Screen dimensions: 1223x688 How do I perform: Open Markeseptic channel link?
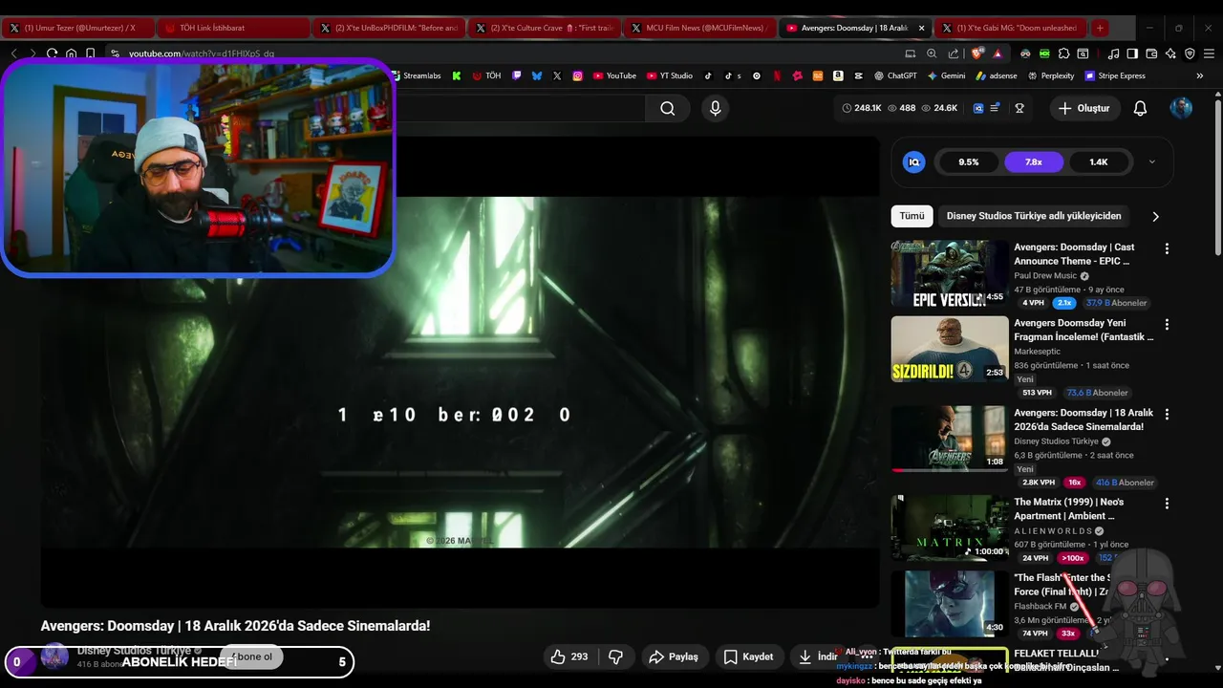pyautogui.click(x=1037, y=352)
